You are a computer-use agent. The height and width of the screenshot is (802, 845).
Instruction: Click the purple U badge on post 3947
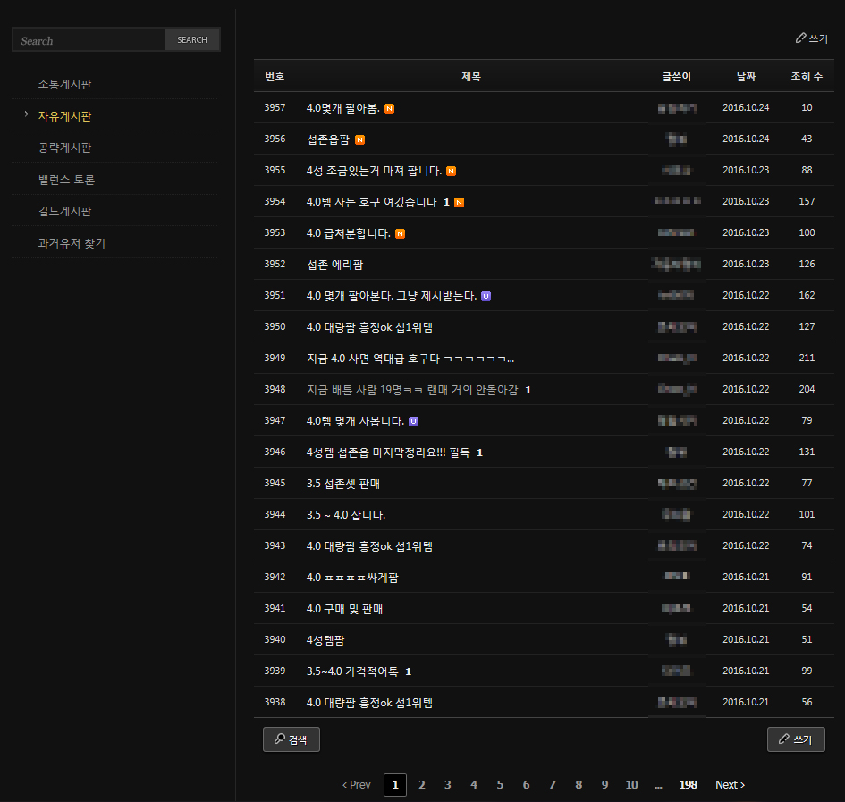coord(413,421)
